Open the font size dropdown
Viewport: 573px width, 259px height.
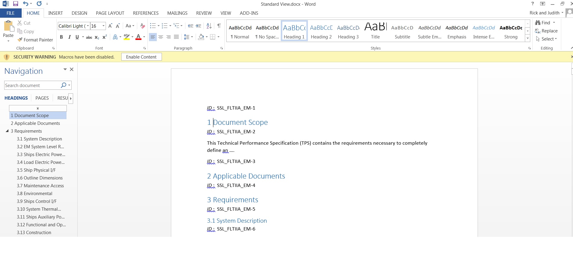(104, 26)
